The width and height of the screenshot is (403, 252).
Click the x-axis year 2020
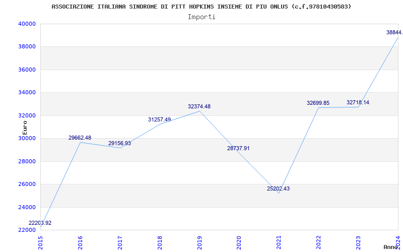pyautogui.click(x=239, y=243)
